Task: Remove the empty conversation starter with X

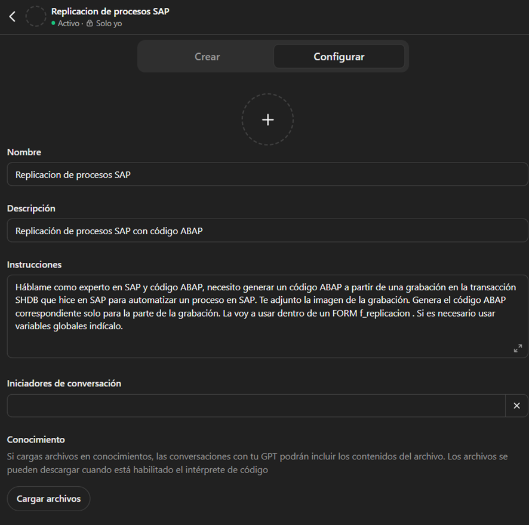Action: pos(516,406)
